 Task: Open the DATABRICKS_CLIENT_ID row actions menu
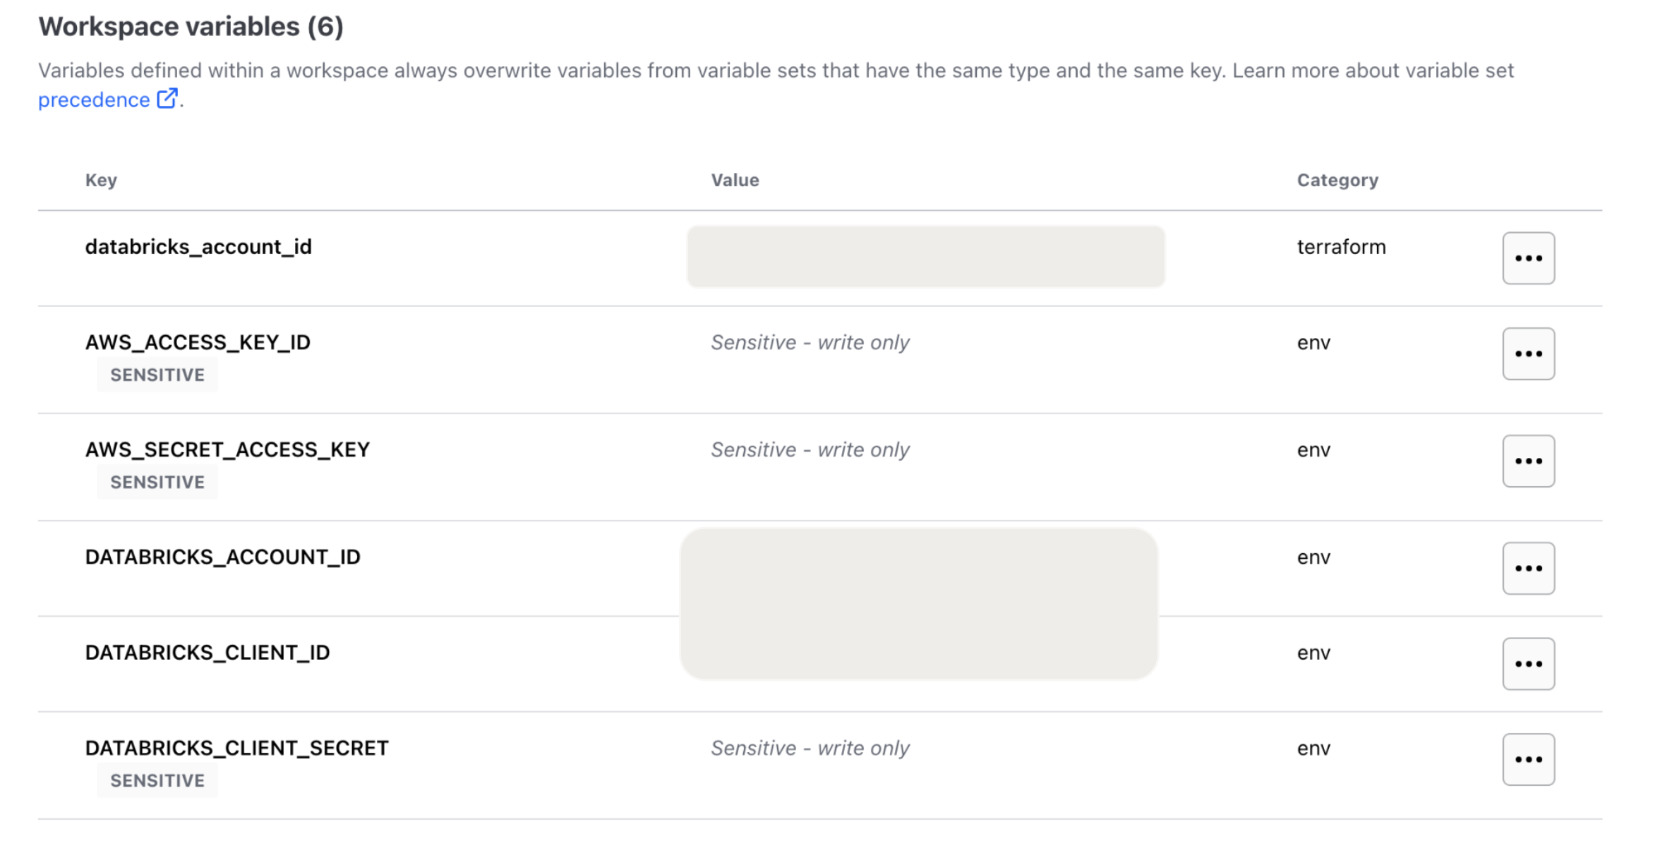coord(1528,663)
